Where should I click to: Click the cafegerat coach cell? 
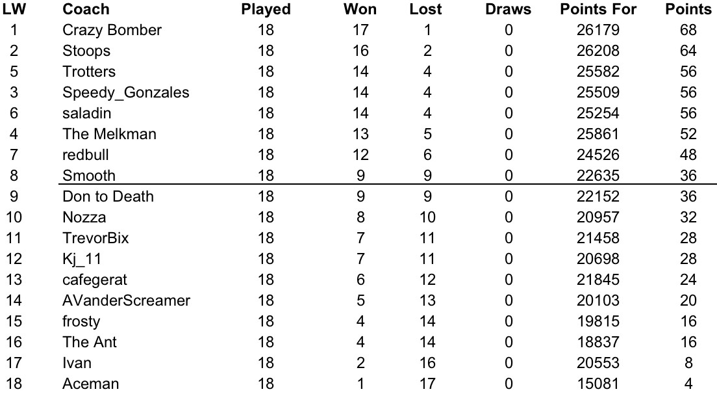pos(95,280)
